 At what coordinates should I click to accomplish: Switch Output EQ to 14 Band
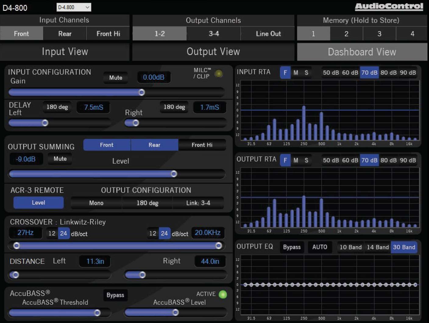[377, 247]
